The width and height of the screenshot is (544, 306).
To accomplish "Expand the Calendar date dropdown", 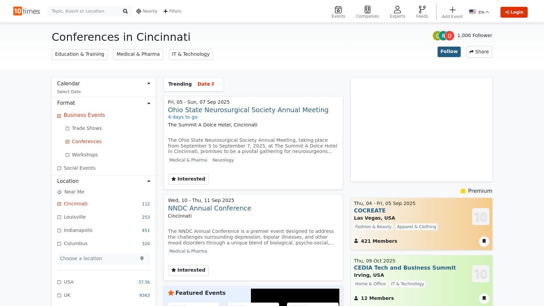I will pyautogui.click(x=149, y=84).
